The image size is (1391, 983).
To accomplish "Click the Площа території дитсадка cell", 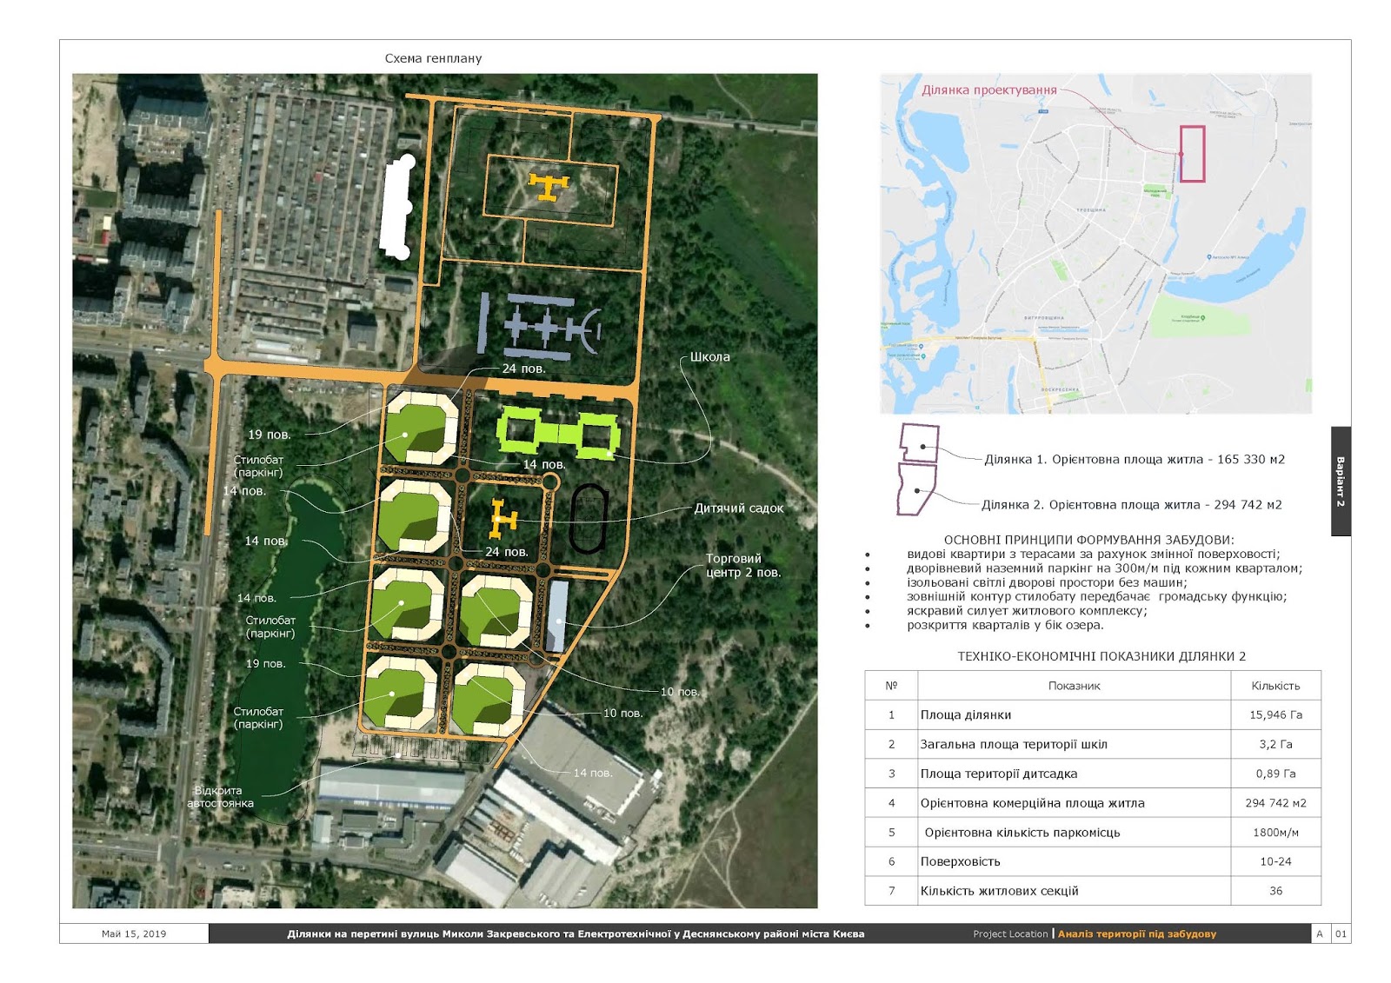I will (1074, 774).
